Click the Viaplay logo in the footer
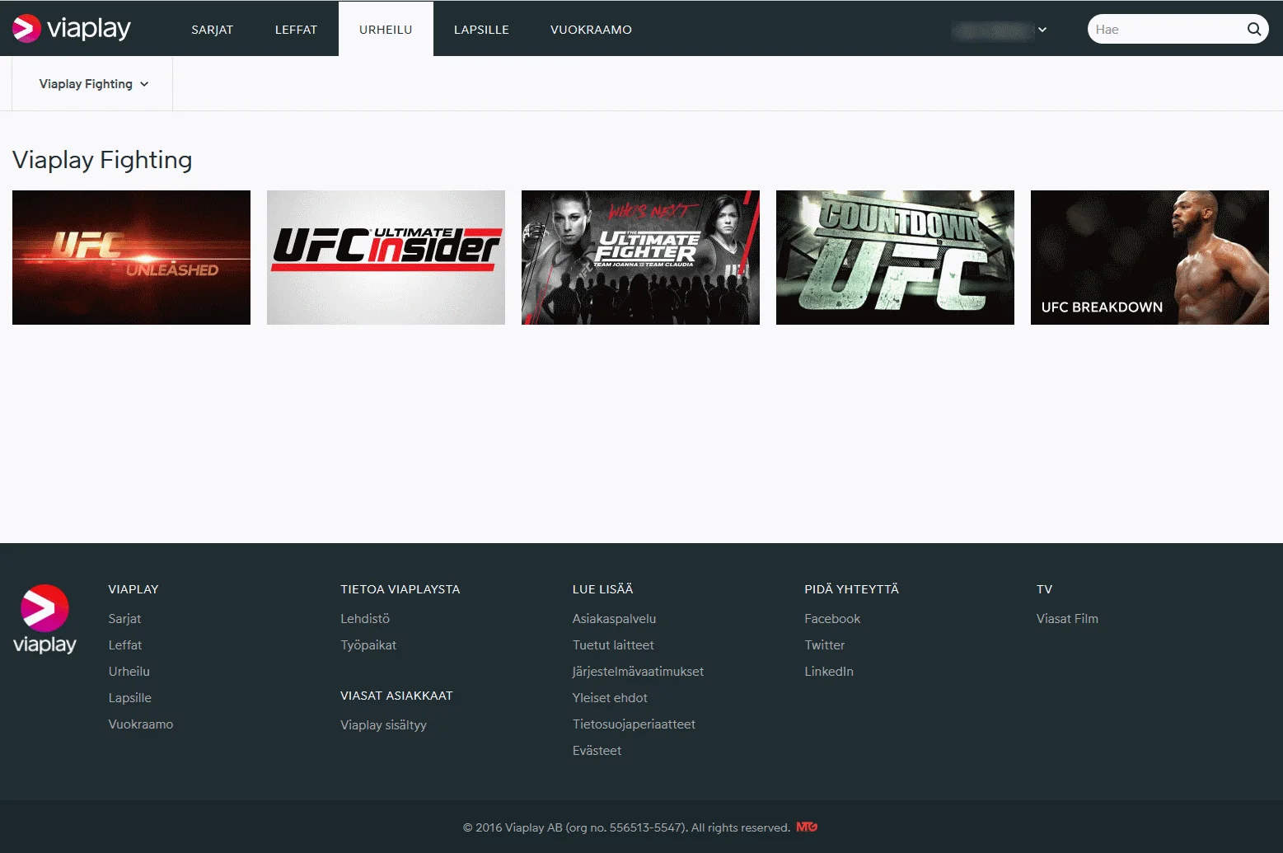This screenshot has width=1283, height=853. 44,620
